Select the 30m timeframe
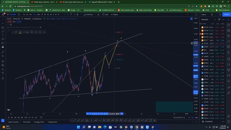The image size is (231, 130). pyautogui.click(x=39, y=14)
